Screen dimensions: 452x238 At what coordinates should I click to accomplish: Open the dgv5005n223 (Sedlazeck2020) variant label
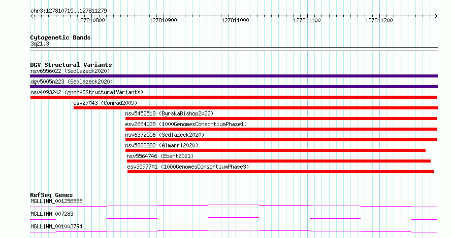tap(72, 82)
